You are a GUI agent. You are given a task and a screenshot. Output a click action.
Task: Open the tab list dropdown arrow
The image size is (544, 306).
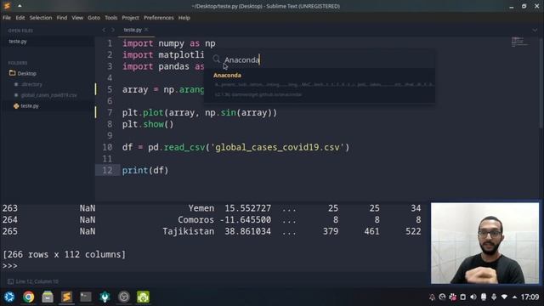(535, 31)
